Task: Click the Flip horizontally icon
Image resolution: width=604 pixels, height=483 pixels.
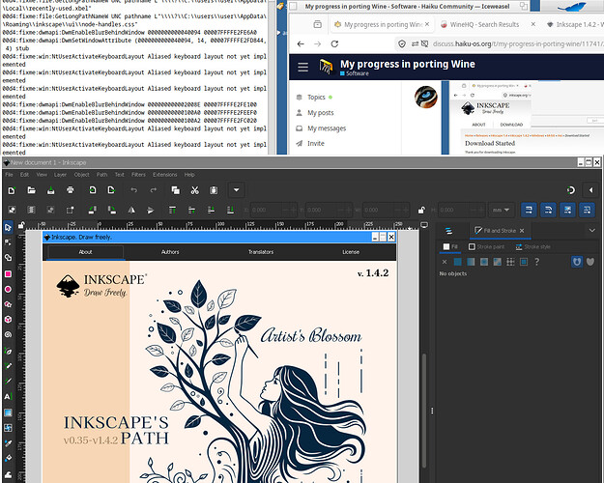Action: [x=131, y=210]
